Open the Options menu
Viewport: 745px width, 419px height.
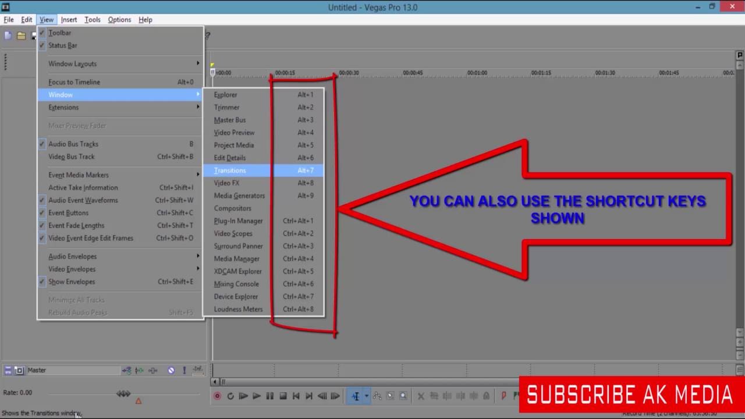click(119, 20)
